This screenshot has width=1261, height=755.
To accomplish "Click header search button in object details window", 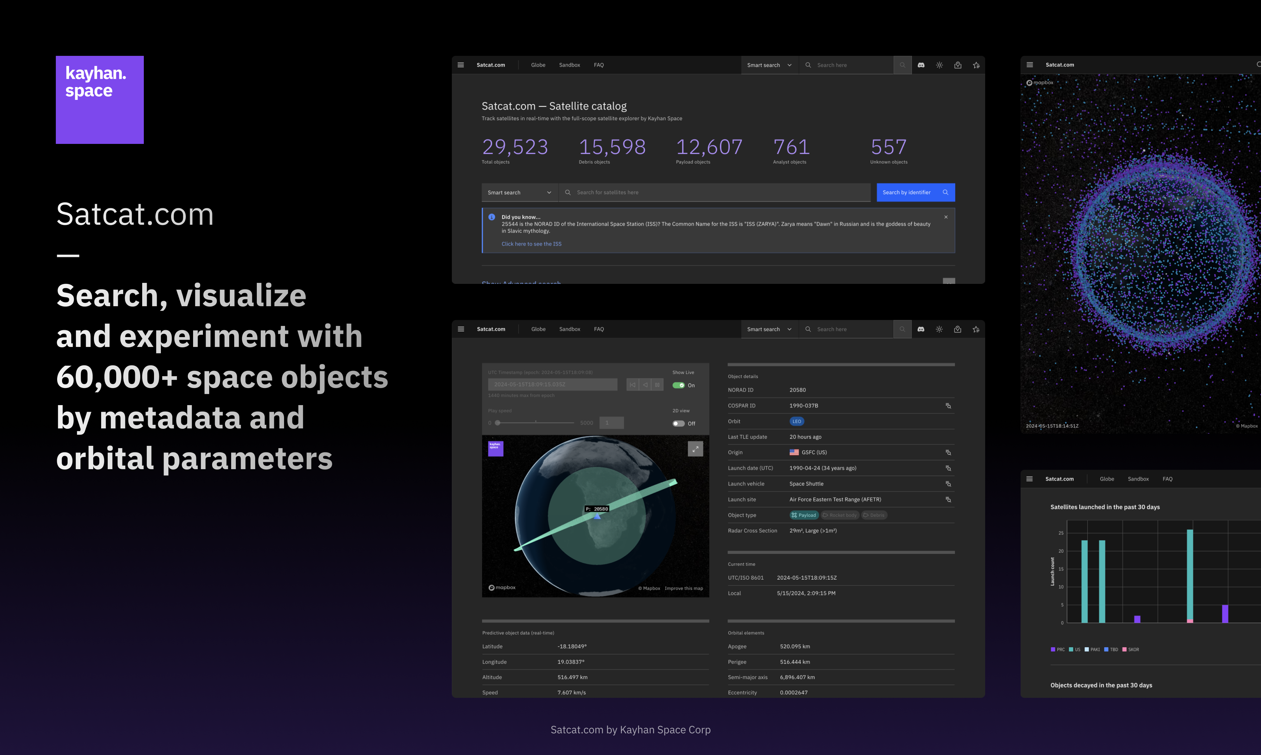I will 902,329.
